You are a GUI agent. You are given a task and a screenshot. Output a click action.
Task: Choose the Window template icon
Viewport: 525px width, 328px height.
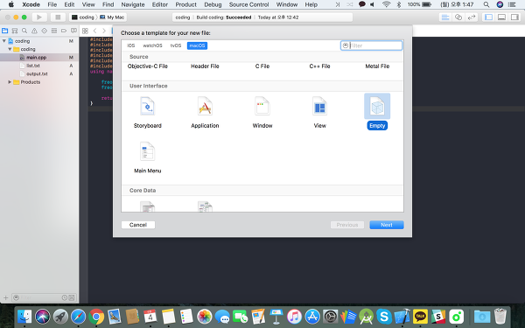tap(262, 106)
